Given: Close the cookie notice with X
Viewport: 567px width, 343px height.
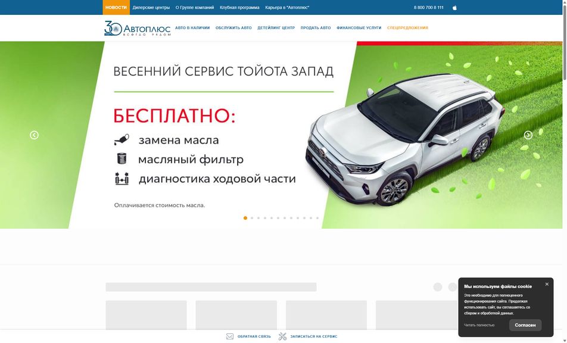Looking at the screenshot, I should coord(547,284).
